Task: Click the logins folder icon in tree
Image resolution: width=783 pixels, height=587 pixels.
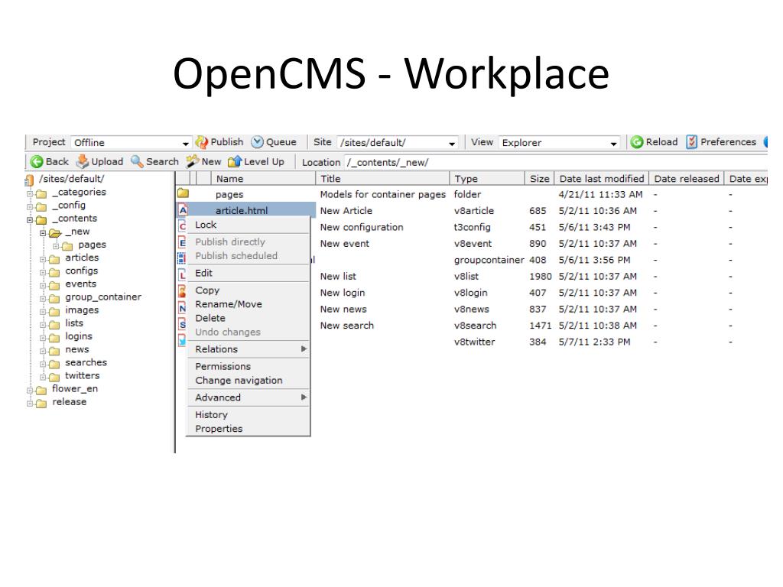Action: click(54, 338)
